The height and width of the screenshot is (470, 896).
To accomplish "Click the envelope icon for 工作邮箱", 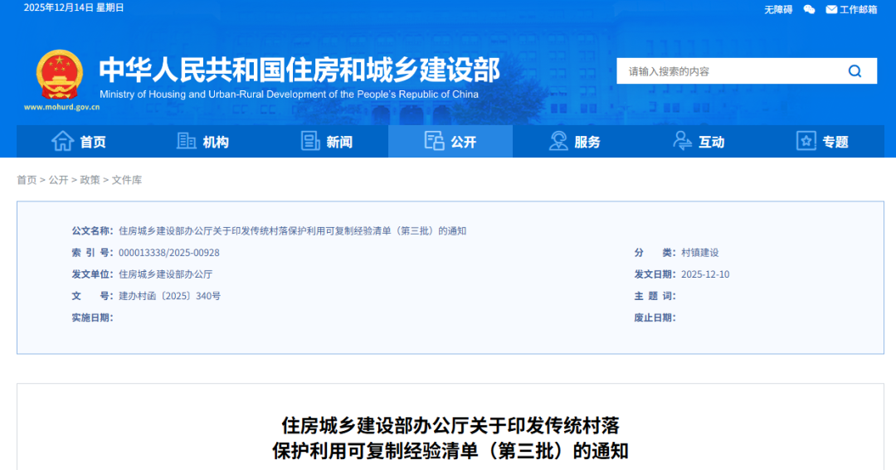I will [832, 9].
